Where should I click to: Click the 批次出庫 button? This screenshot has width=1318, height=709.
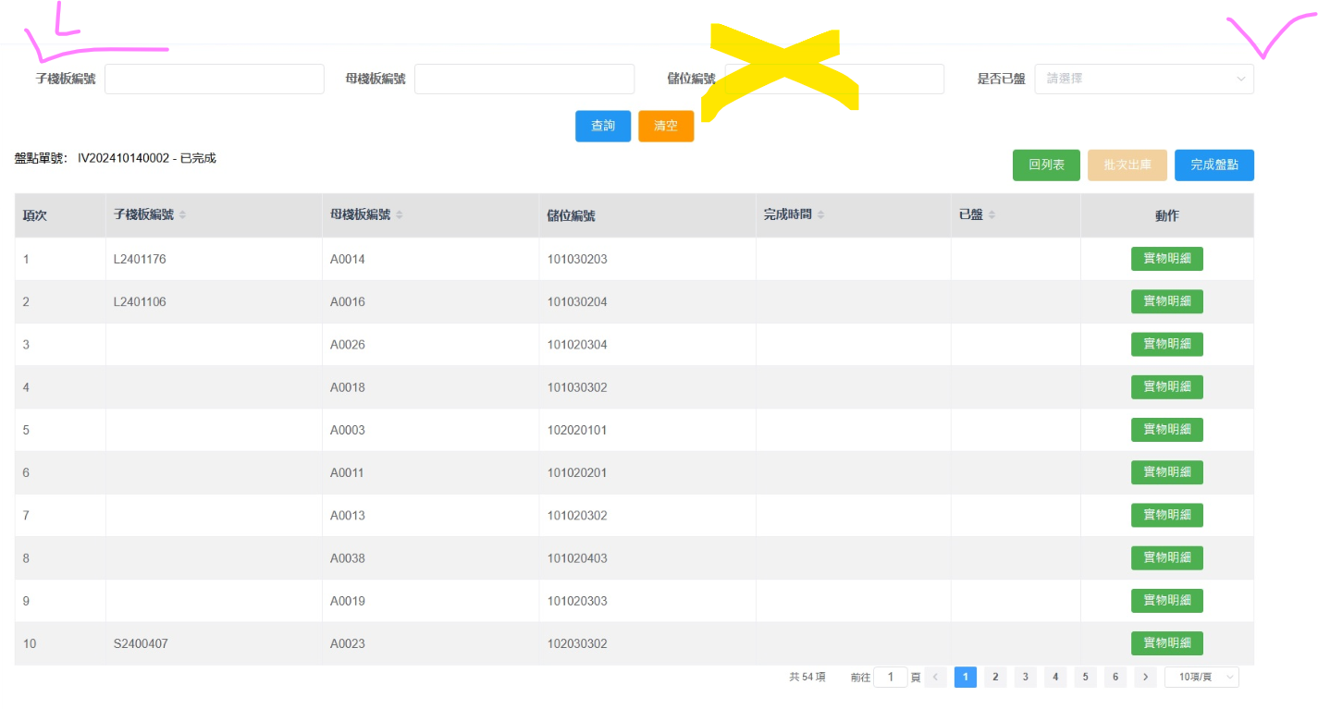(1127, 165)
